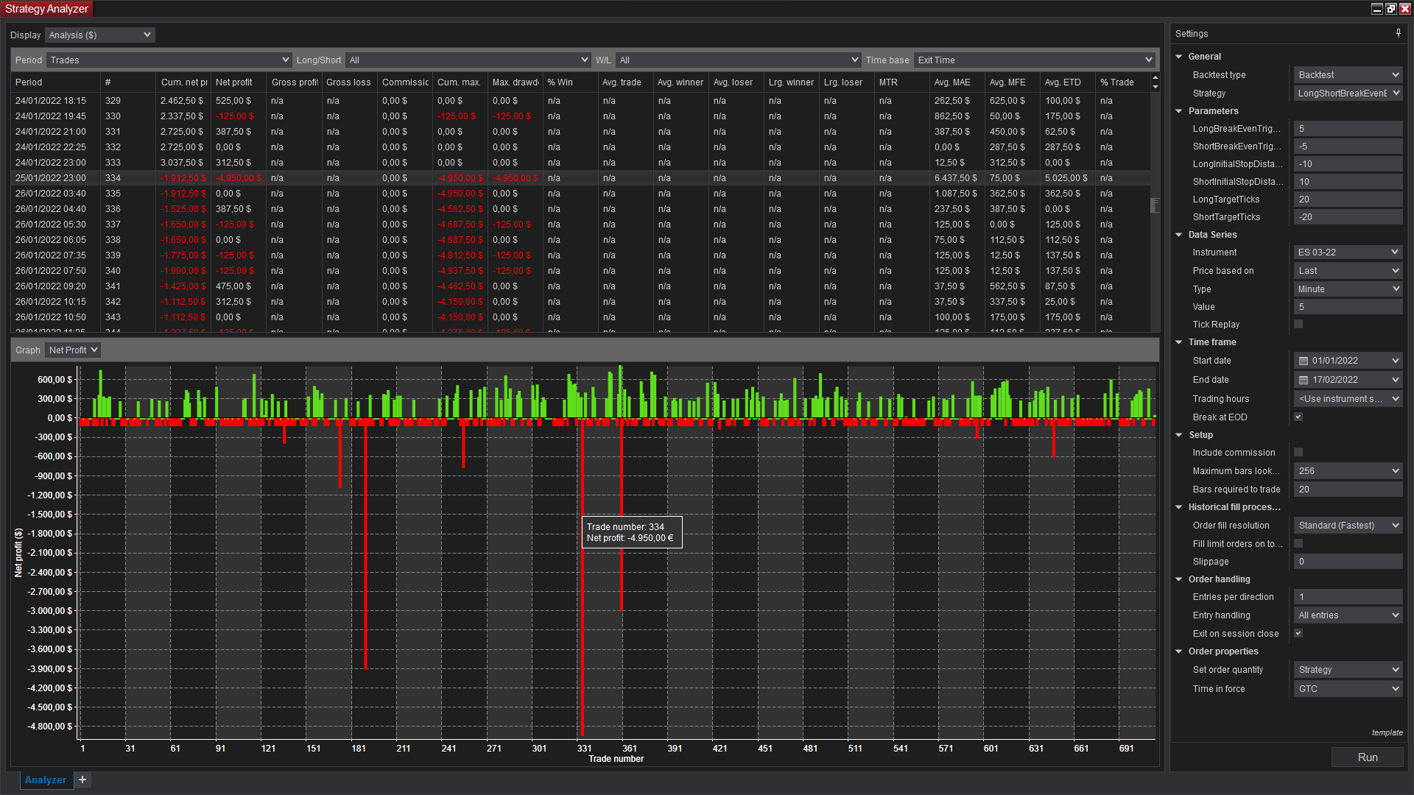Collapse the Order handling section
The height and width of the screenshot is (795, 1414).
click(x=1179, y=579)
